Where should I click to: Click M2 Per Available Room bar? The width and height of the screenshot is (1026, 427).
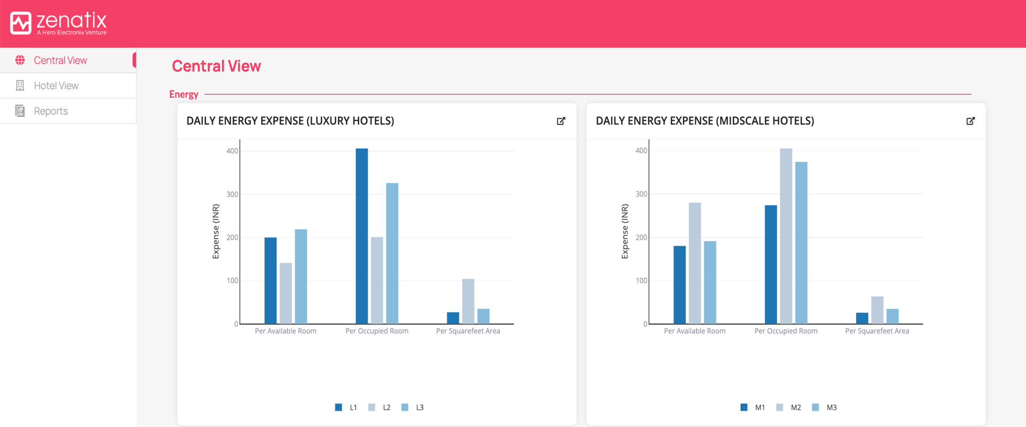(695, 263)
